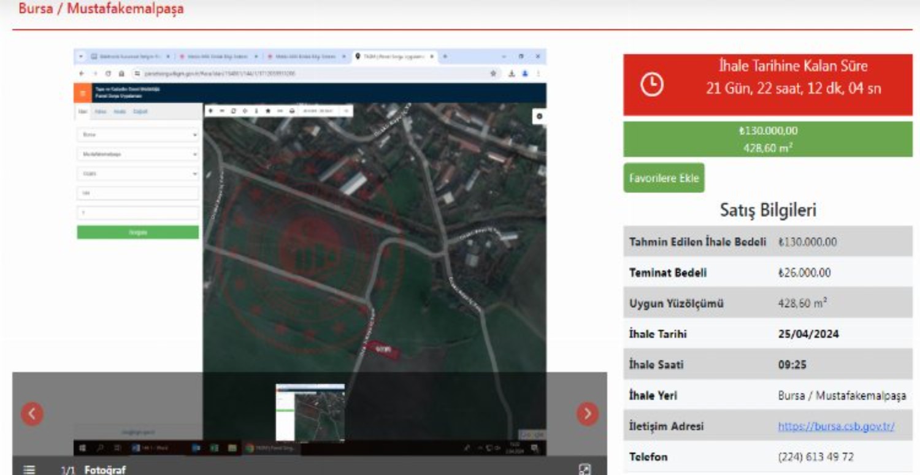The width and height of the screenshot is (920, 475).
Task: Click the Windows Start button in the taskbar
Action: [x=83, y=448]
